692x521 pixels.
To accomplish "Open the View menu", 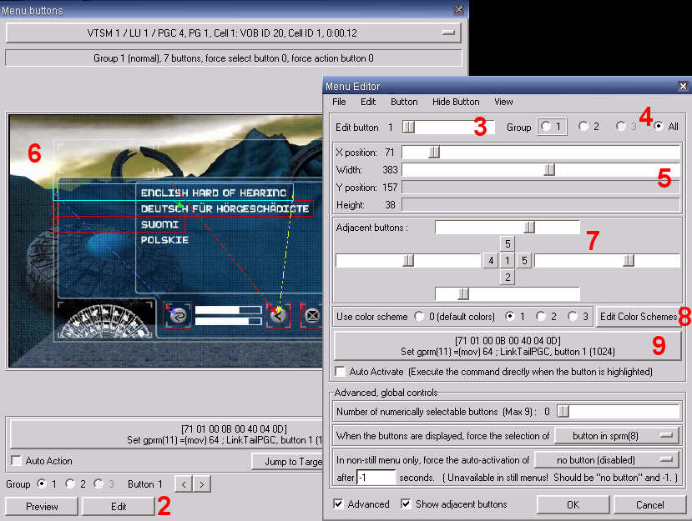I will click(503, 102).
